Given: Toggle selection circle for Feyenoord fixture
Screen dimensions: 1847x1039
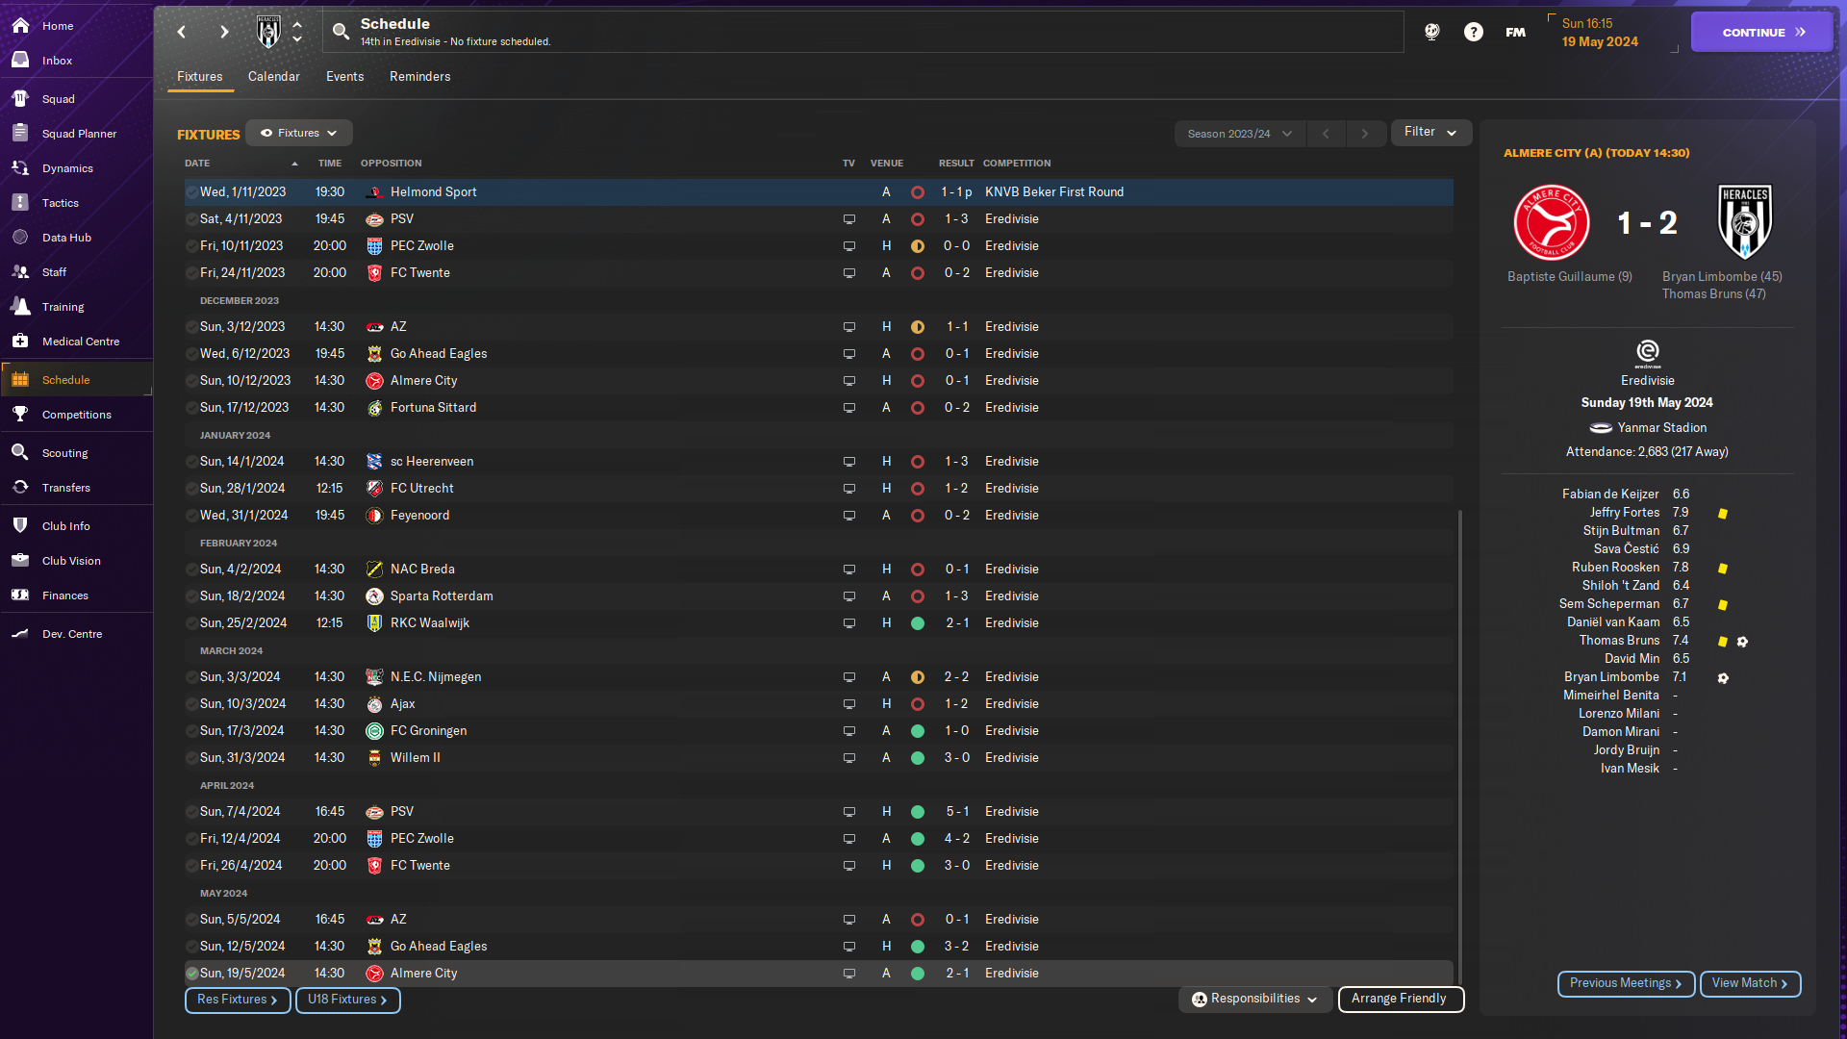Looking at the screenshot, I should (191, 516).
